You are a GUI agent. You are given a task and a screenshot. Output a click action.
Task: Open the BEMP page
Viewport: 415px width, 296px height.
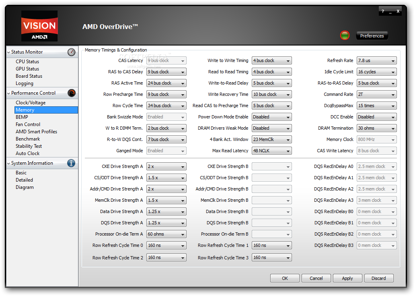click(x=22, y=117)
